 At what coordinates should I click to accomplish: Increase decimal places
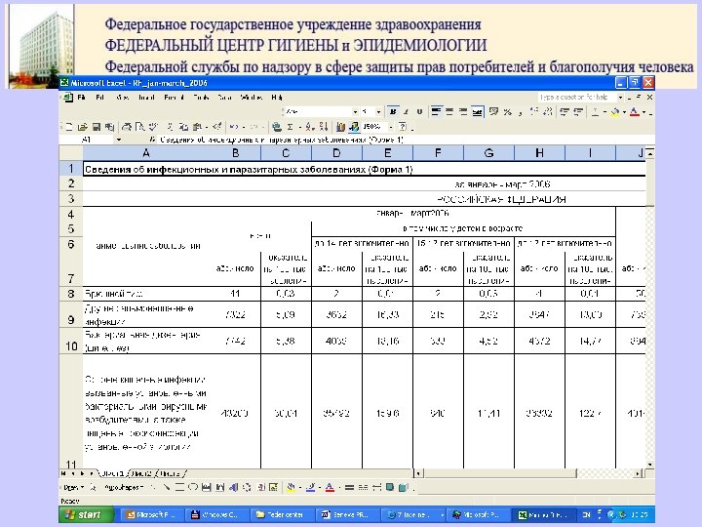tap(534, 111)
